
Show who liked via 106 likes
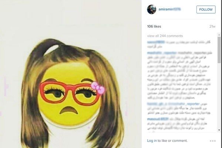click(x=154, y=27)
